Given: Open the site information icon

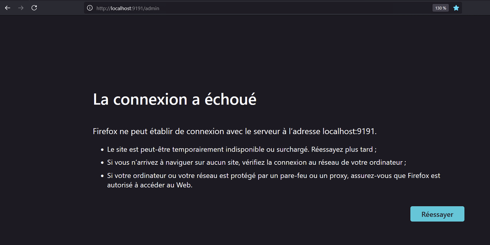Looking at the screenshot, I should point(90,8).
